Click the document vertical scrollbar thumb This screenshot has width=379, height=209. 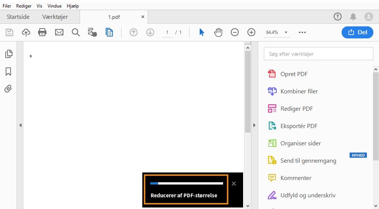[248, 92]
